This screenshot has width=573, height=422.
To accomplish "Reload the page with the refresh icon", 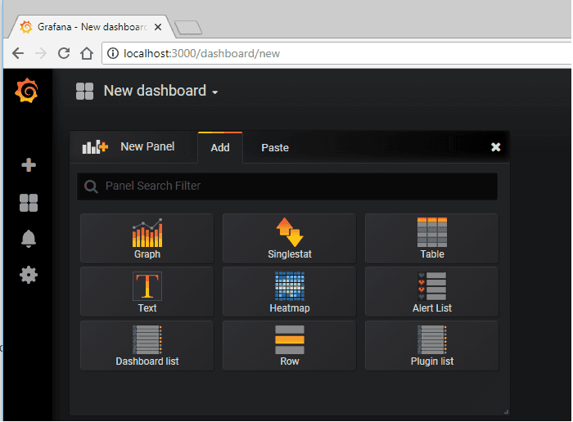I will pyautogui.click(x=64, y=53).
